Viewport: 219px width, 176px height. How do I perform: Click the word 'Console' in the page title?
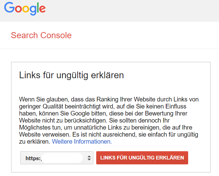point(56,35)
